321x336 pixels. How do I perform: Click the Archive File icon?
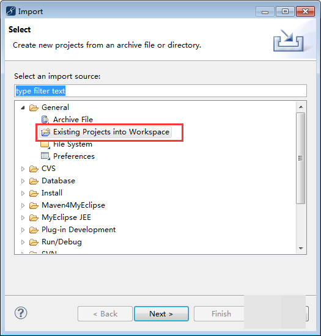point(45,120)
